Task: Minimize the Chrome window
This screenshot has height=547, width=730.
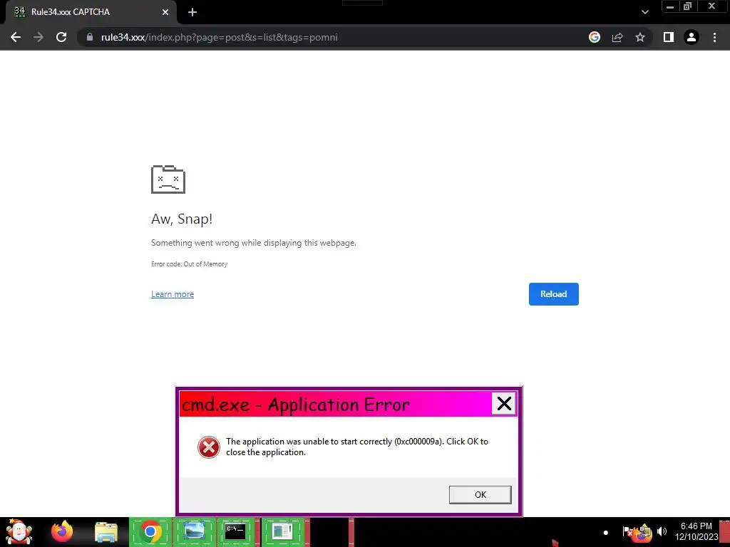Action: tap(670, 6)
